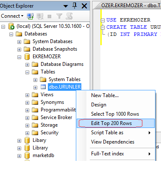Click the dbo.URUNLER table icon
161x171 pixels.
(x=43, y=87)
